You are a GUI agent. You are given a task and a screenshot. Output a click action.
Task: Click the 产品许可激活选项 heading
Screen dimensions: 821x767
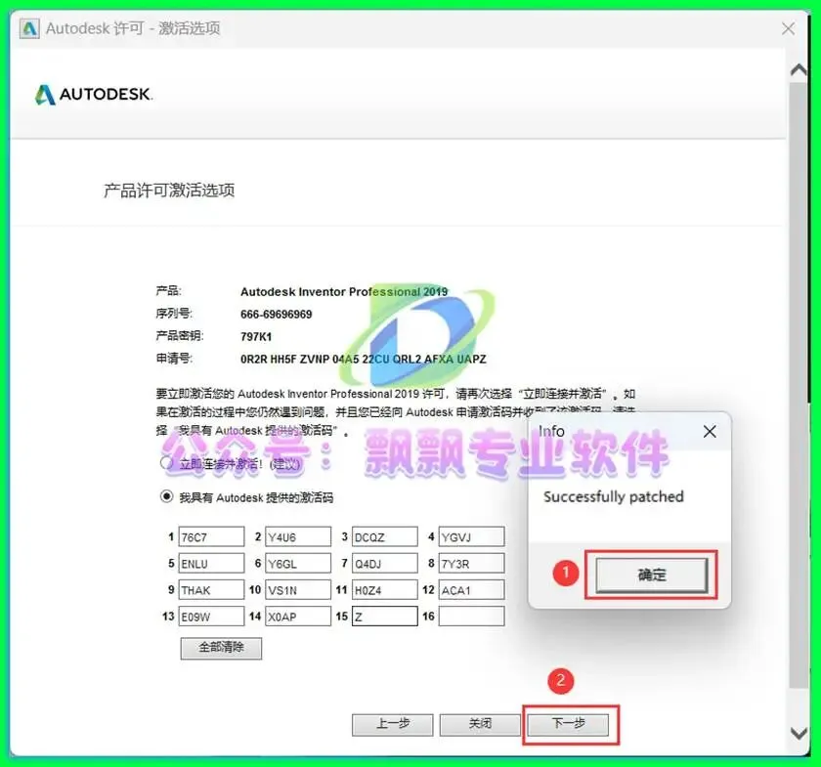169,191
